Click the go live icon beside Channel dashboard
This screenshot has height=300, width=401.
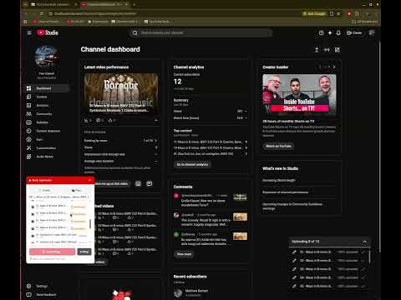327,50
